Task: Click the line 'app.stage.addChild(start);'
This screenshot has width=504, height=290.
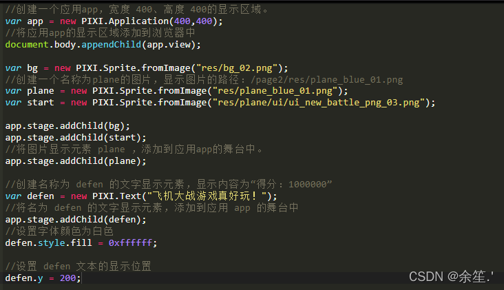Action: coord(76,138)
